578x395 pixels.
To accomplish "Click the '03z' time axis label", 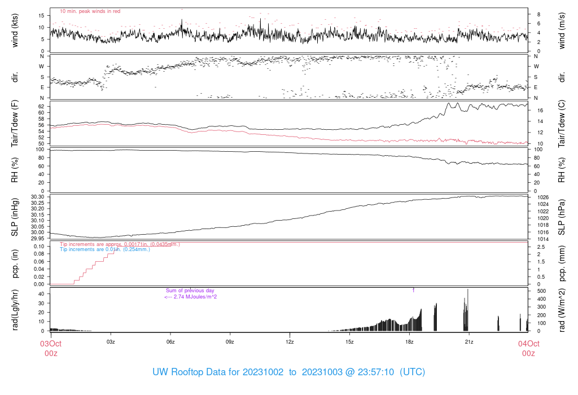I will click(x=111, y=342).
